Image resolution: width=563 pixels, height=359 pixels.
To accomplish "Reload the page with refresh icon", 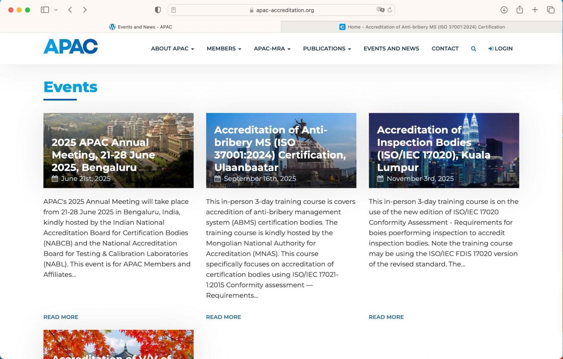I will pos(390,10).
